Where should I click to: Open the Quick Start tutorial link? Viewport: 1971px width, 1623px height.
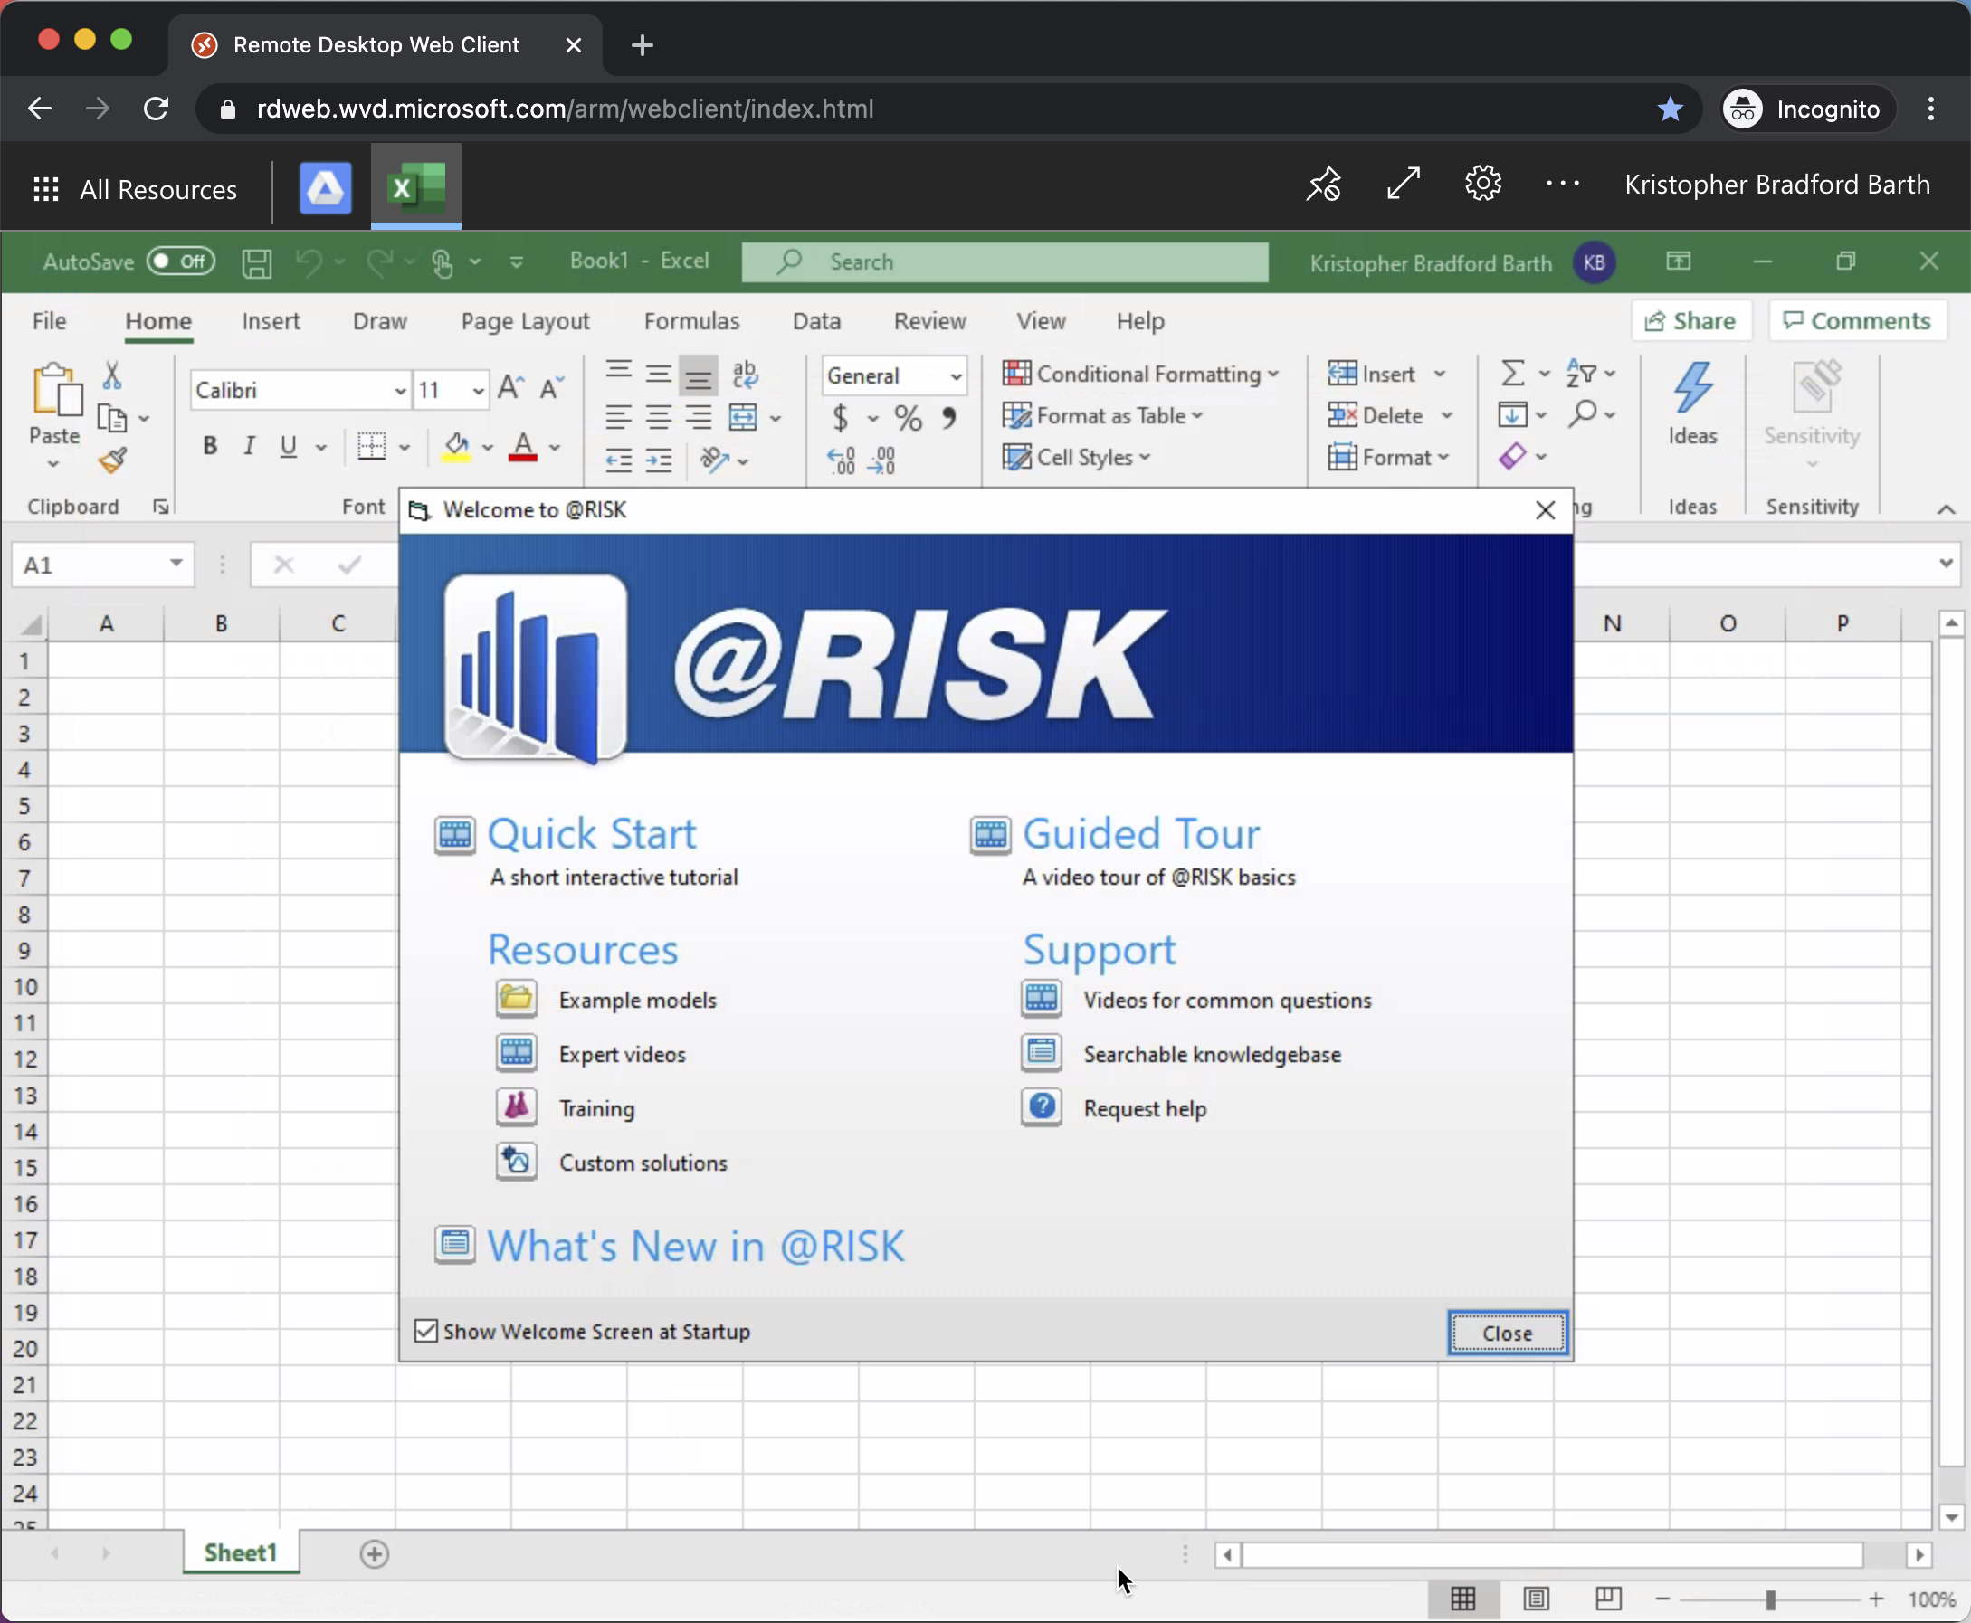(592, 834)
